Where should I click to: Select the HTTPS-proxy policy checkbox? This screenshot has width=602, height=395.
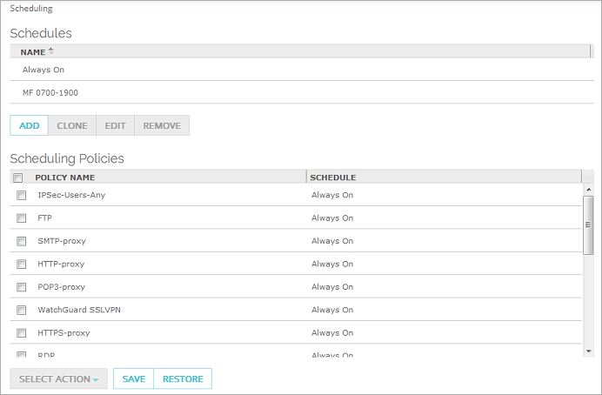coord(22,333)
